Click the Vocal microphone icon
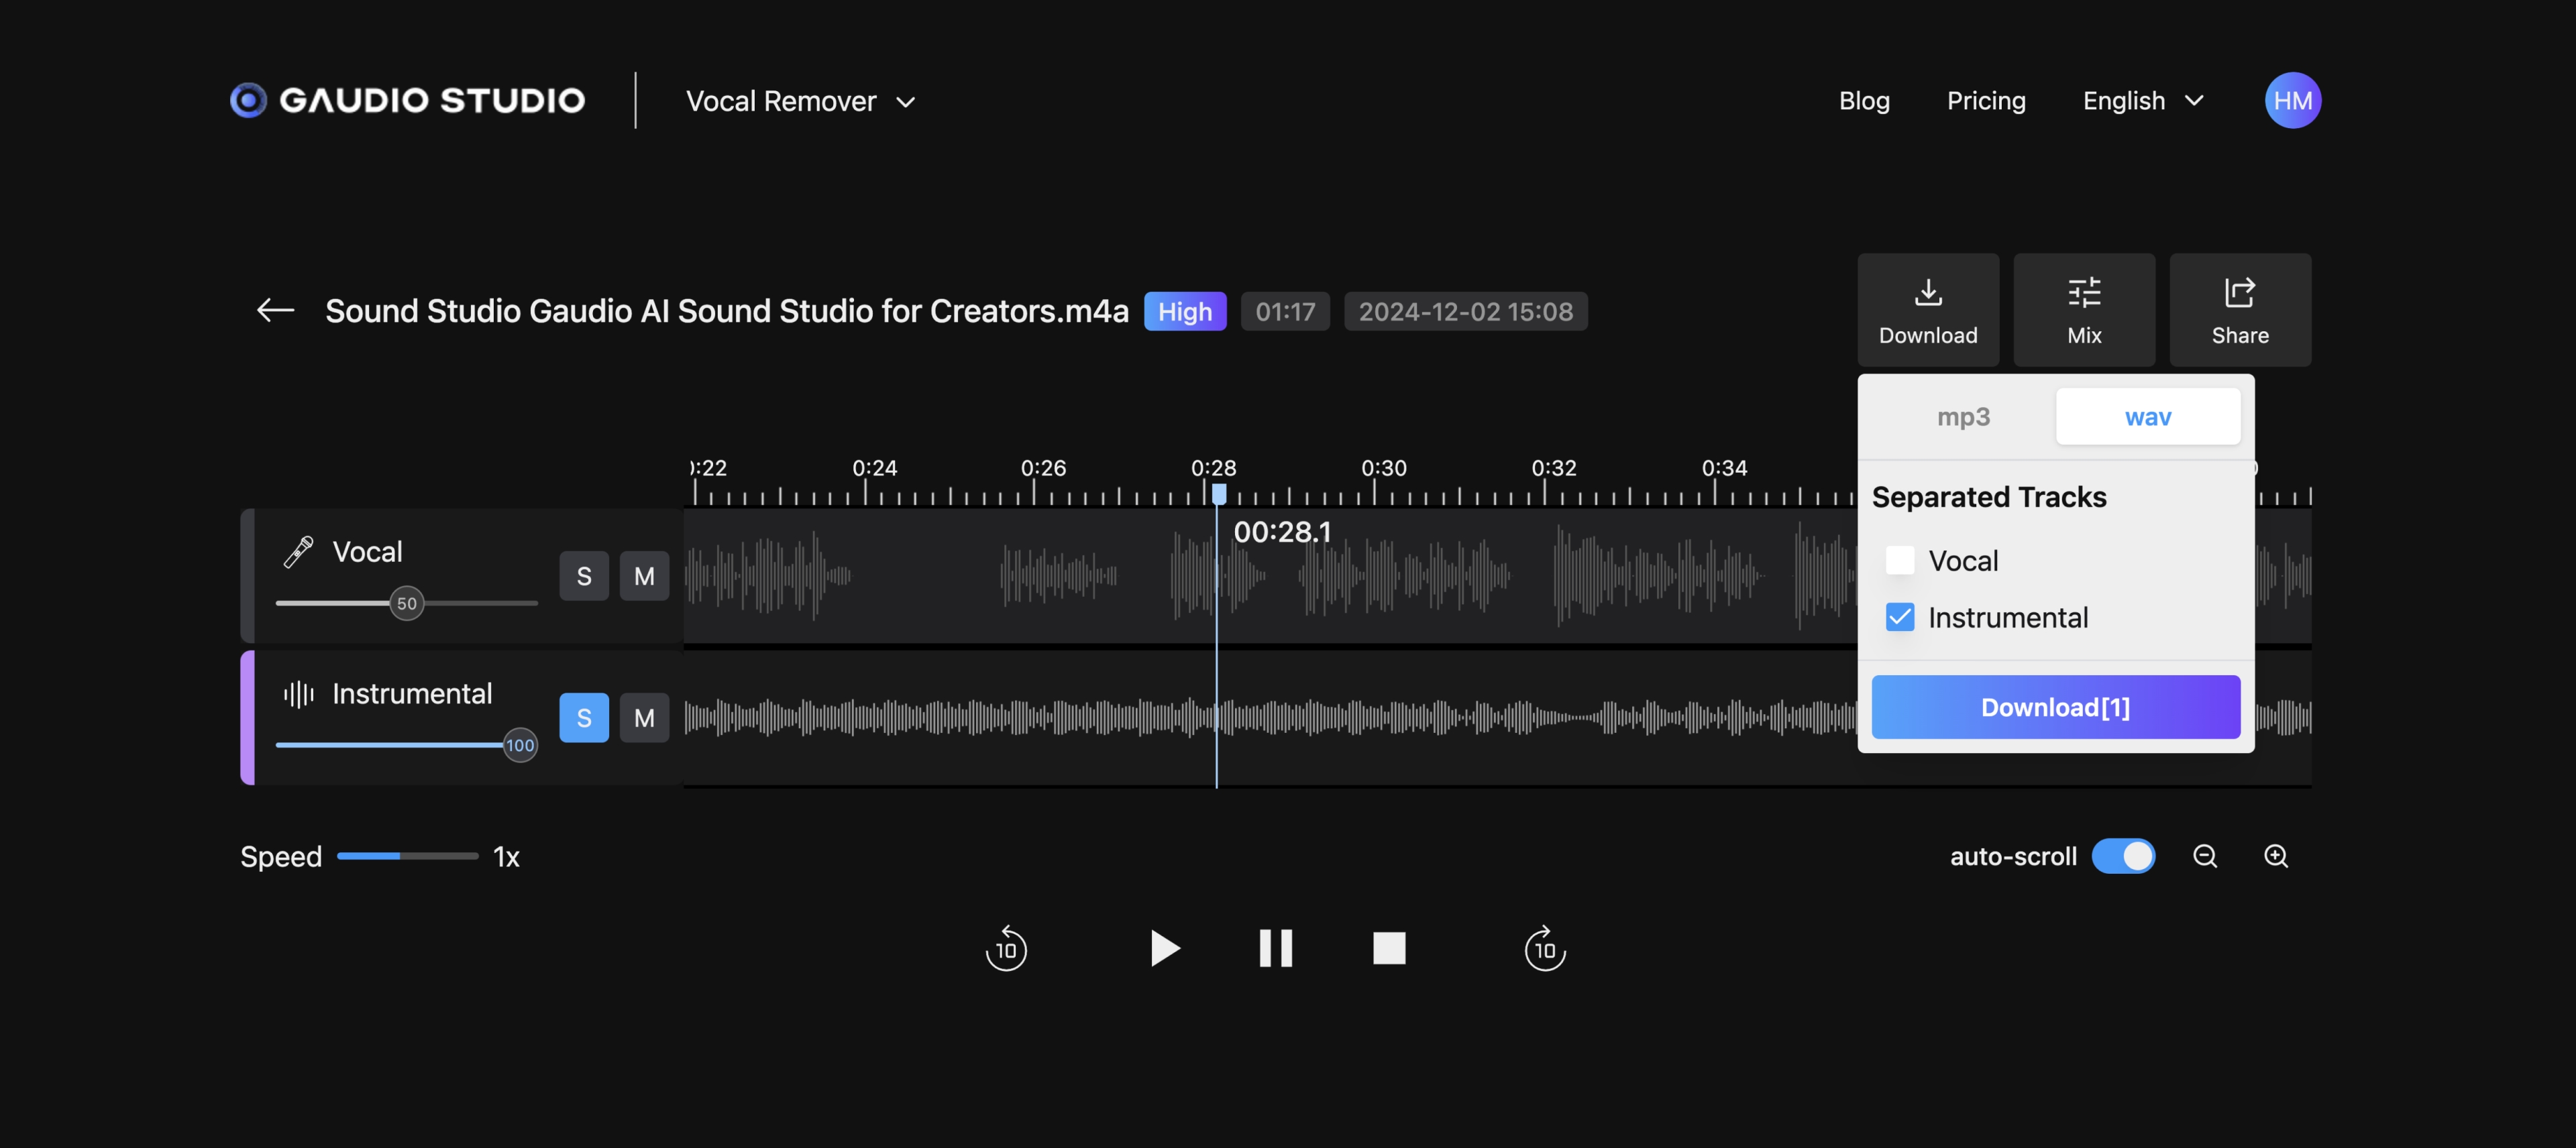This screenshot has width=2576, height=1148. [298, 552]
